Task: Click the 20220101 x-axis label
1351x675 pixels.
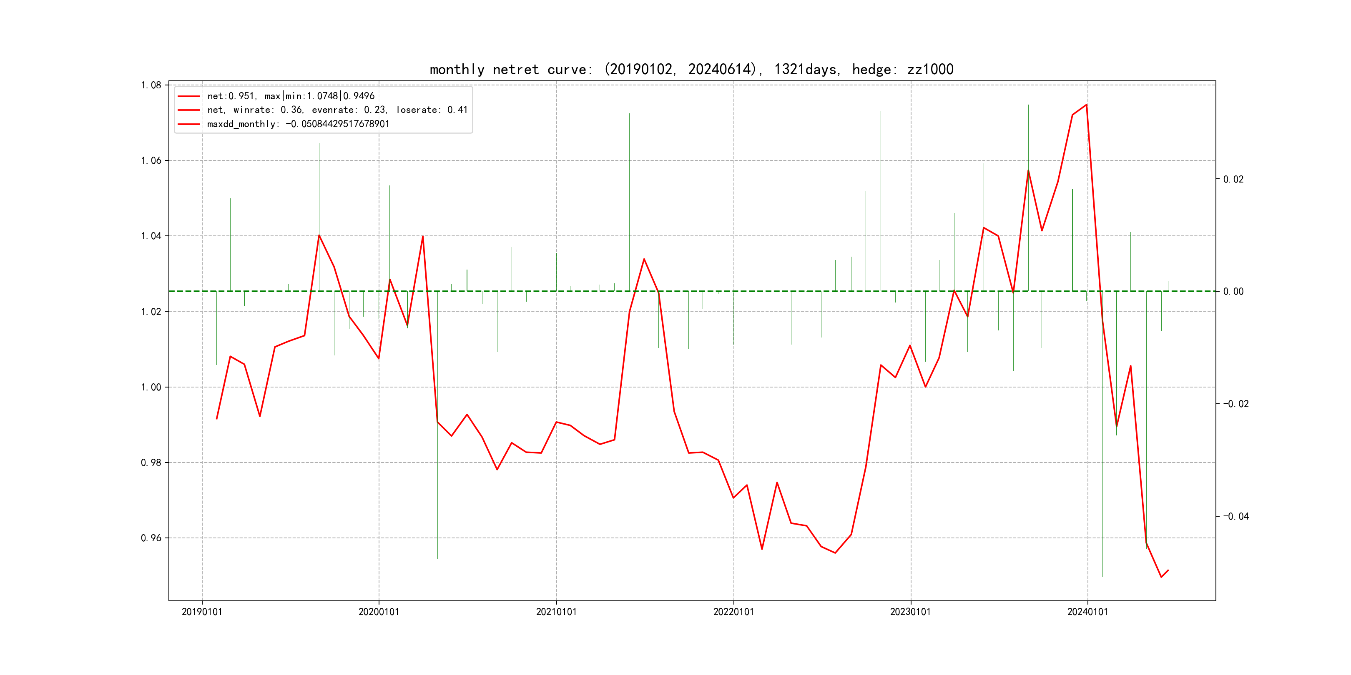Action: 733,612
